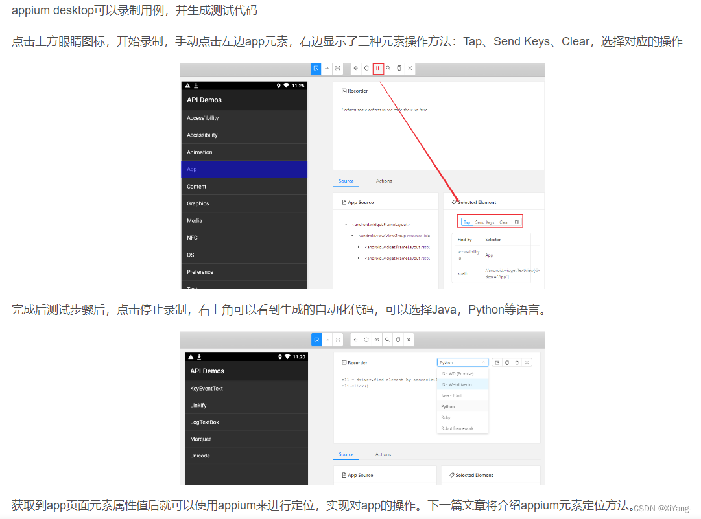Click the select-elements mode icon in the 11:20 screenshot

tap(316, 340)
